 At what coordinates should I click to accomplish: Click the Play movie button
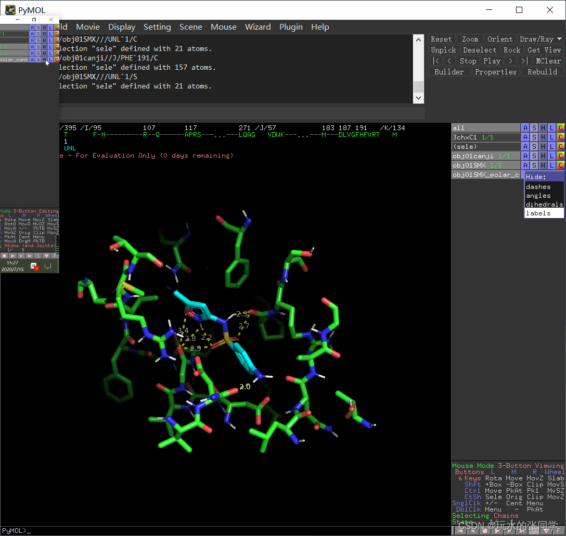492,61
